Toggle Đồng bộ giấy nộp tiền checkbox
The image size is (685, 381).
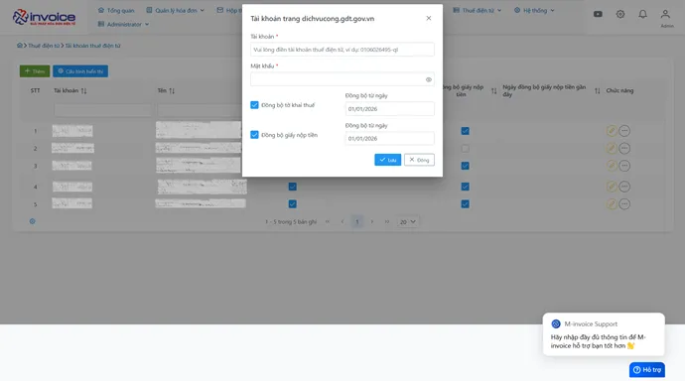(254, 135)
